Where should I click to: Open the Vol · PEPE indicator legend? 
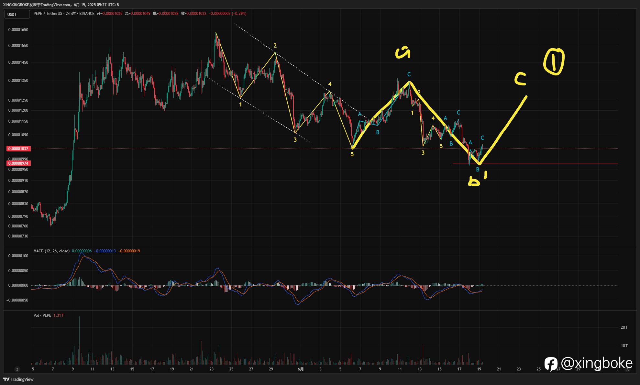pyautogui.click(x=42, y=315)
